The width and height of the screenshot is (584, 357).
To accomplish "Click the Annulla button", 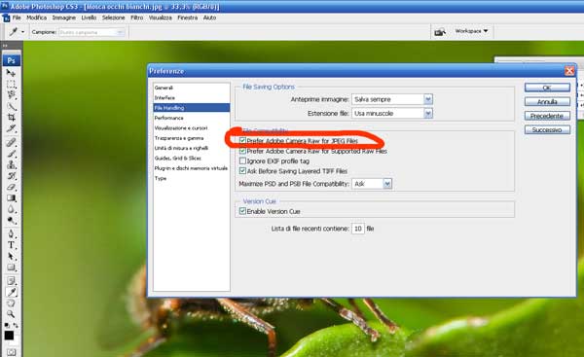I will pos(547,101).
